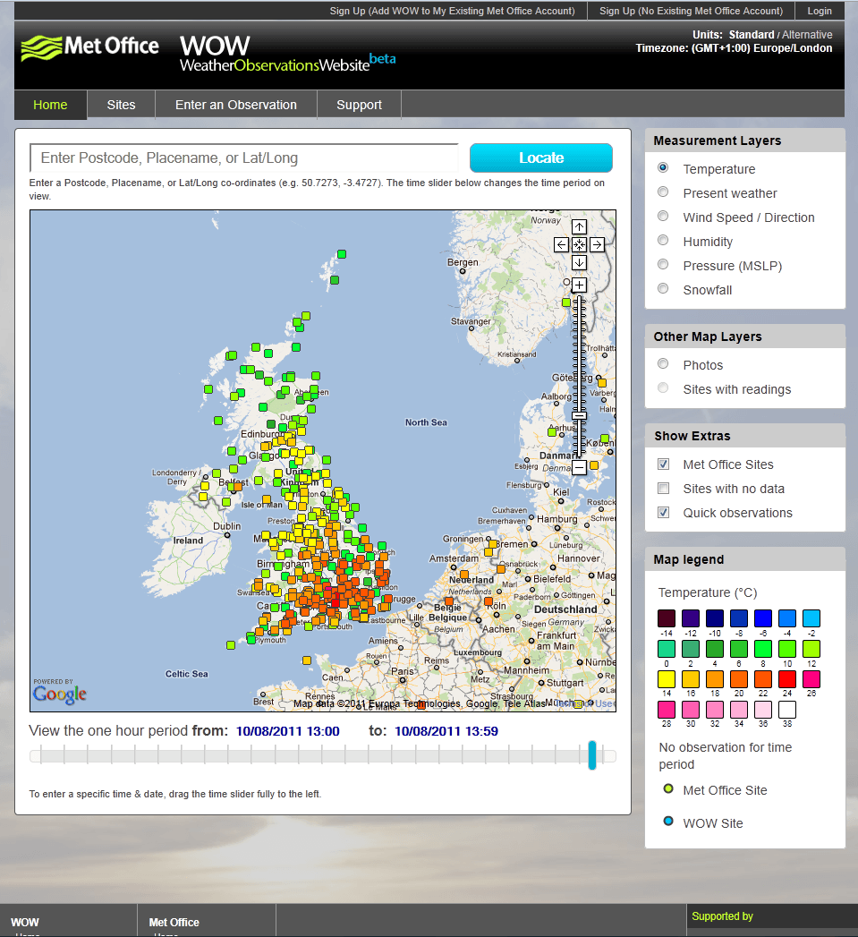This screenshot has width=858, height=937.
Task: Click the map re-center icon
Action: [x=579, y=244]
